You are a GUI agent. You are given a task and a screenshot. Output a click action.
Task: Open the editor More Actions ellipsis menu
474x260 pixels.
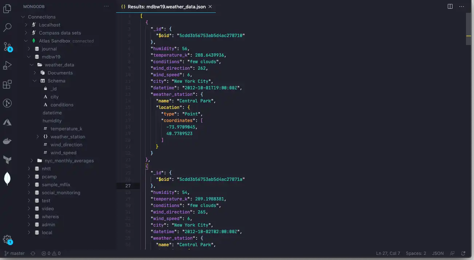(462, 6)
